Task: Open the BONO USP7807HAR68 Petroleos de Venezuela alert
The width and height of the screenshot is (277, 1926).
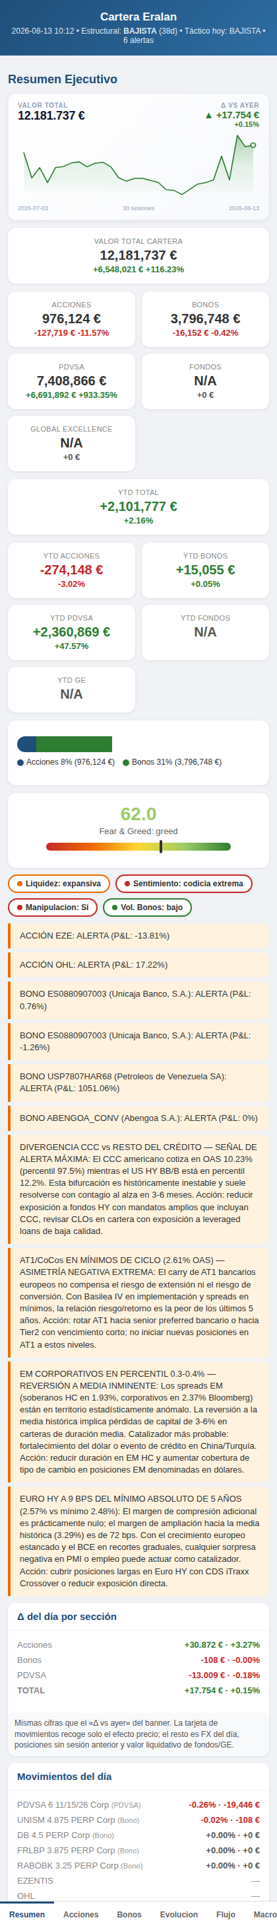Action: pyautogui.click(x=138, y=1083)
